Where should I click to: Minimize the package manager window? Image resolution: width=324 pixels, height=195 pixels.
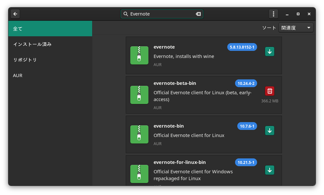287,14
